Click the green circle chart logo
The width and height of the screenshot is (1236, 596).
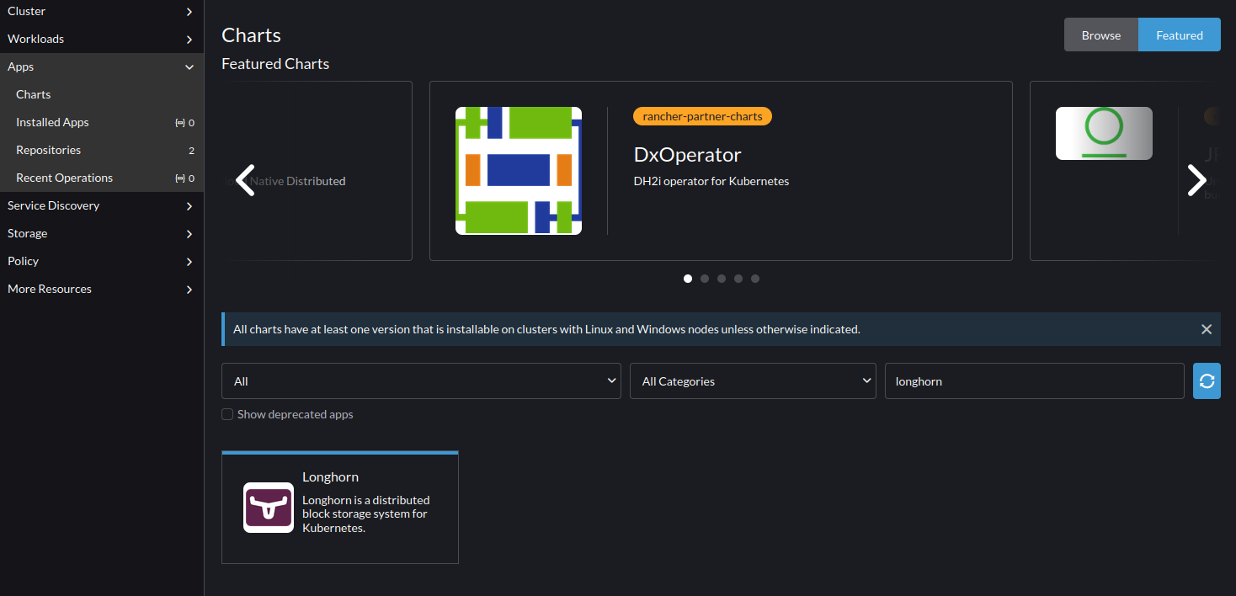click(1104, 133)
